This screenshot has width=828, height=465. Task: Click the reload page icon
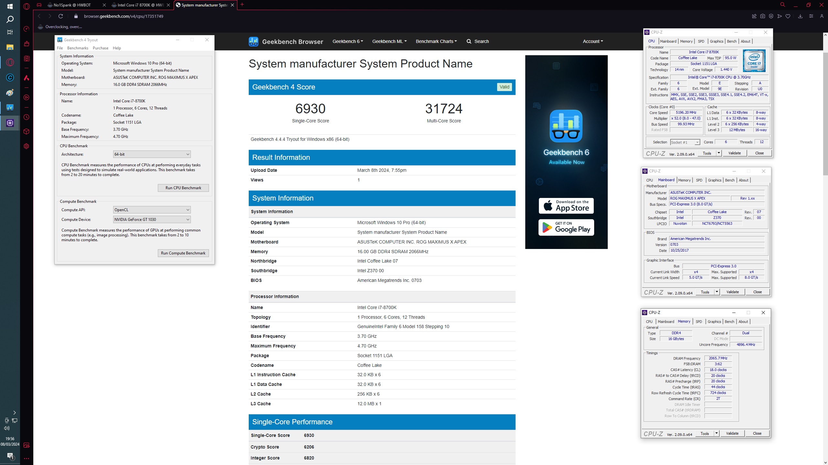pos(60,16)
